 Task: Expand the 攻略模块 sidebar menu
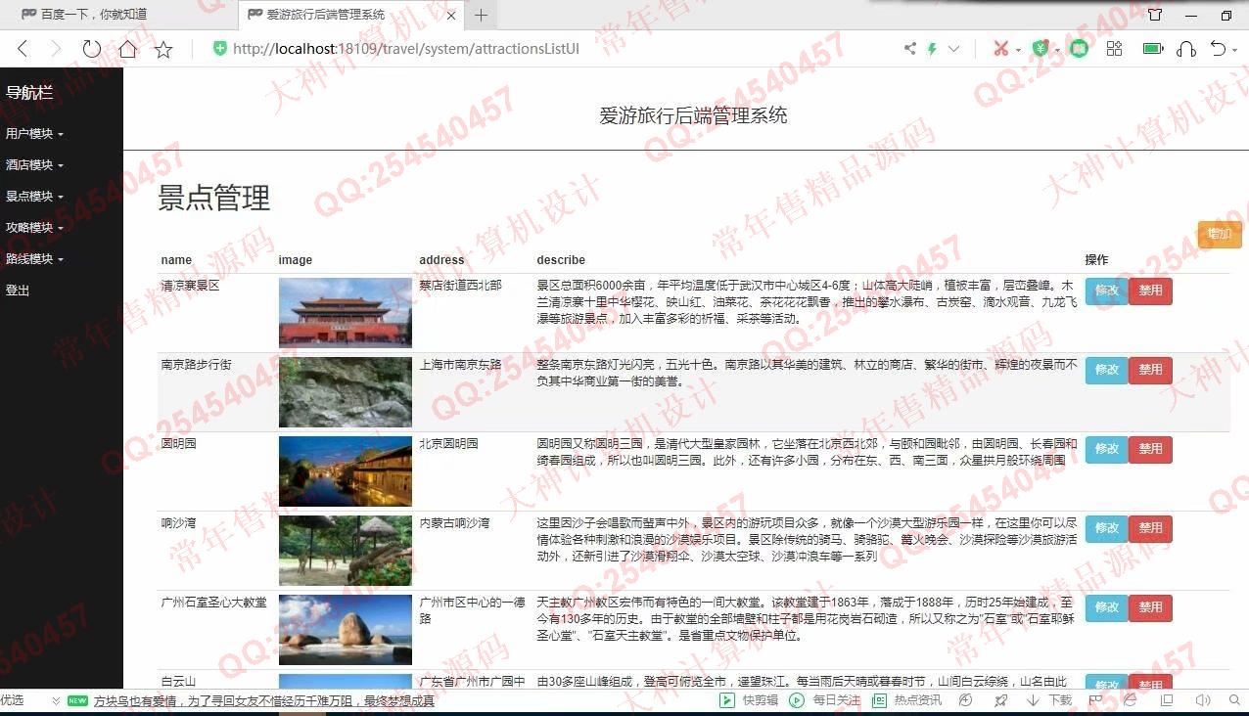tap(34, 228)
